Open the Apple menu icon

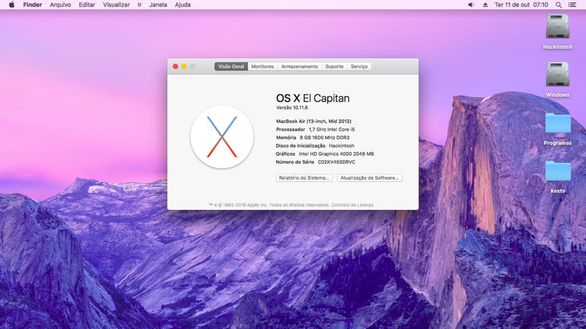click(x=11, y=5)
